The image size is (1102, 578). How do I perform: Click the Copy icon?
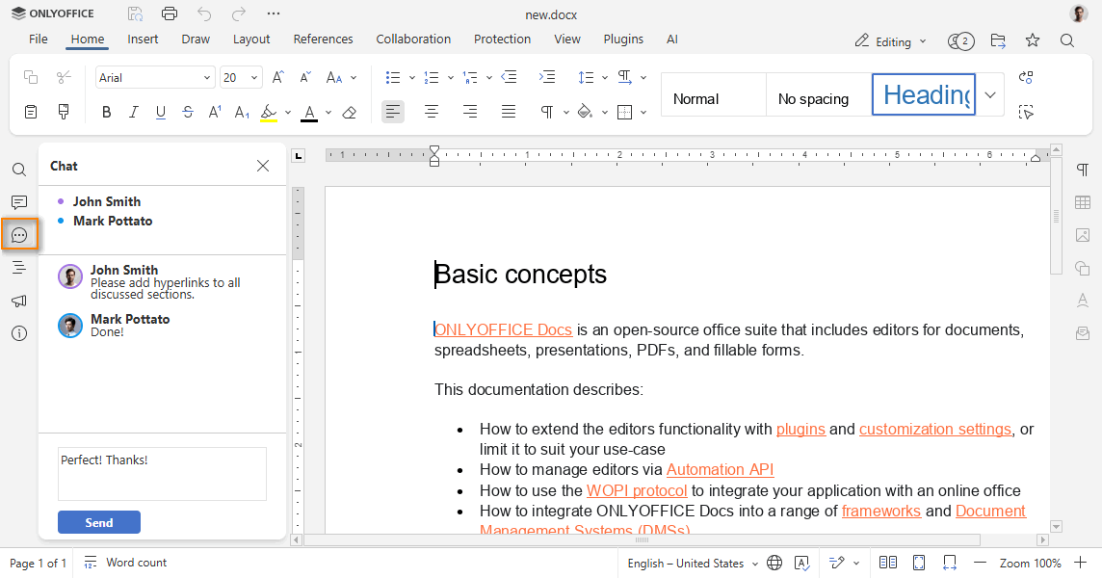tap(30, 77)
